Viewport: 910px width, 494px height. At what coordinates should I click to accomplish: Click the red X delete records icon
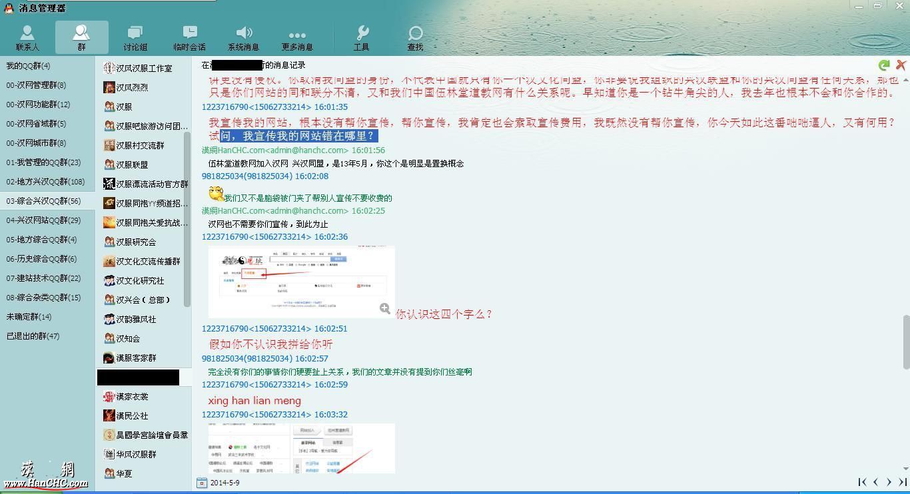pos(901,65)
